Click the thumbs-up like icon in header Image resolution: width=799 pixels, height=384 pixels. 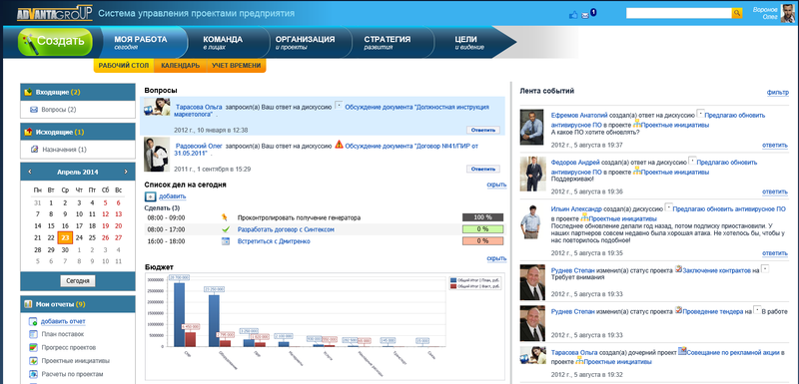(573, 15)
